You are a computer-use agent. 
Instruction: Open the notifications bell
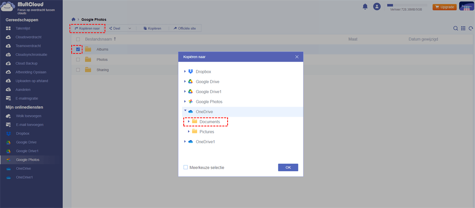click(x=365, y=7)
